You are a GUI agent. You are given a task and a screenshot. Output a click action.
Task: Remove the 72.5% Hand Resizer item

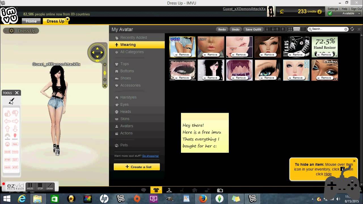pyautogui.click(x=324, y=55)
